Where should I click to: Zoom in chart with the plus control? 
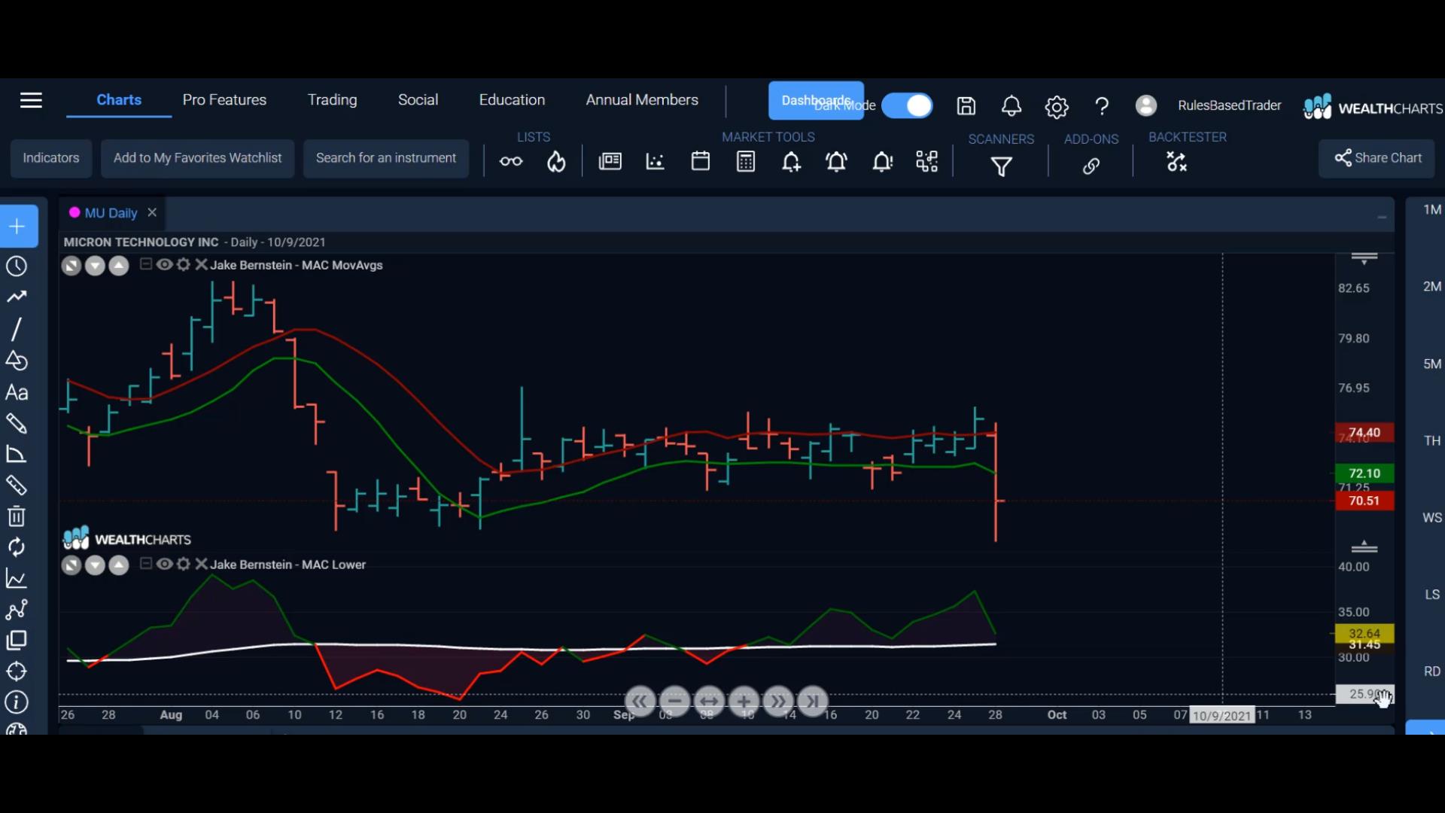(744, 702)
